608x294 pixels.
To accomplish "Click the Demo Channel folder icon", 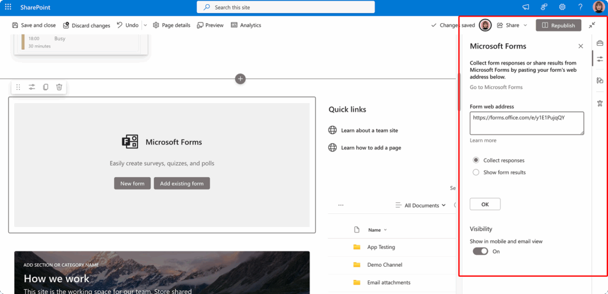I will click(x=357, y=264).
